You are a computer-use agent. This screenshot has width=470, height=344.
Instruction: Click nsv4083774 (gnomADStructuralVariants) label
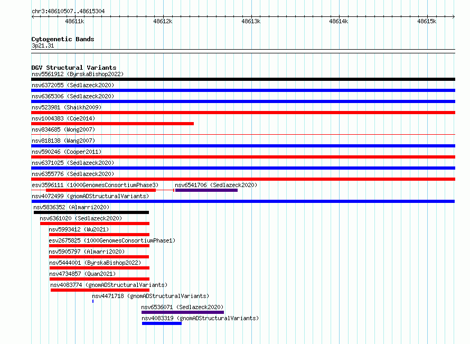pyautogui.click(x=109, y=285)
